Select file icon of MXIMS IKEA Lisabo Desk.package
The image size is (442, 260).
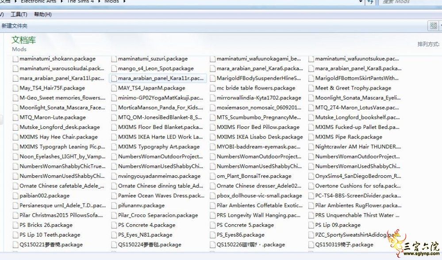(x=212, y=137)
